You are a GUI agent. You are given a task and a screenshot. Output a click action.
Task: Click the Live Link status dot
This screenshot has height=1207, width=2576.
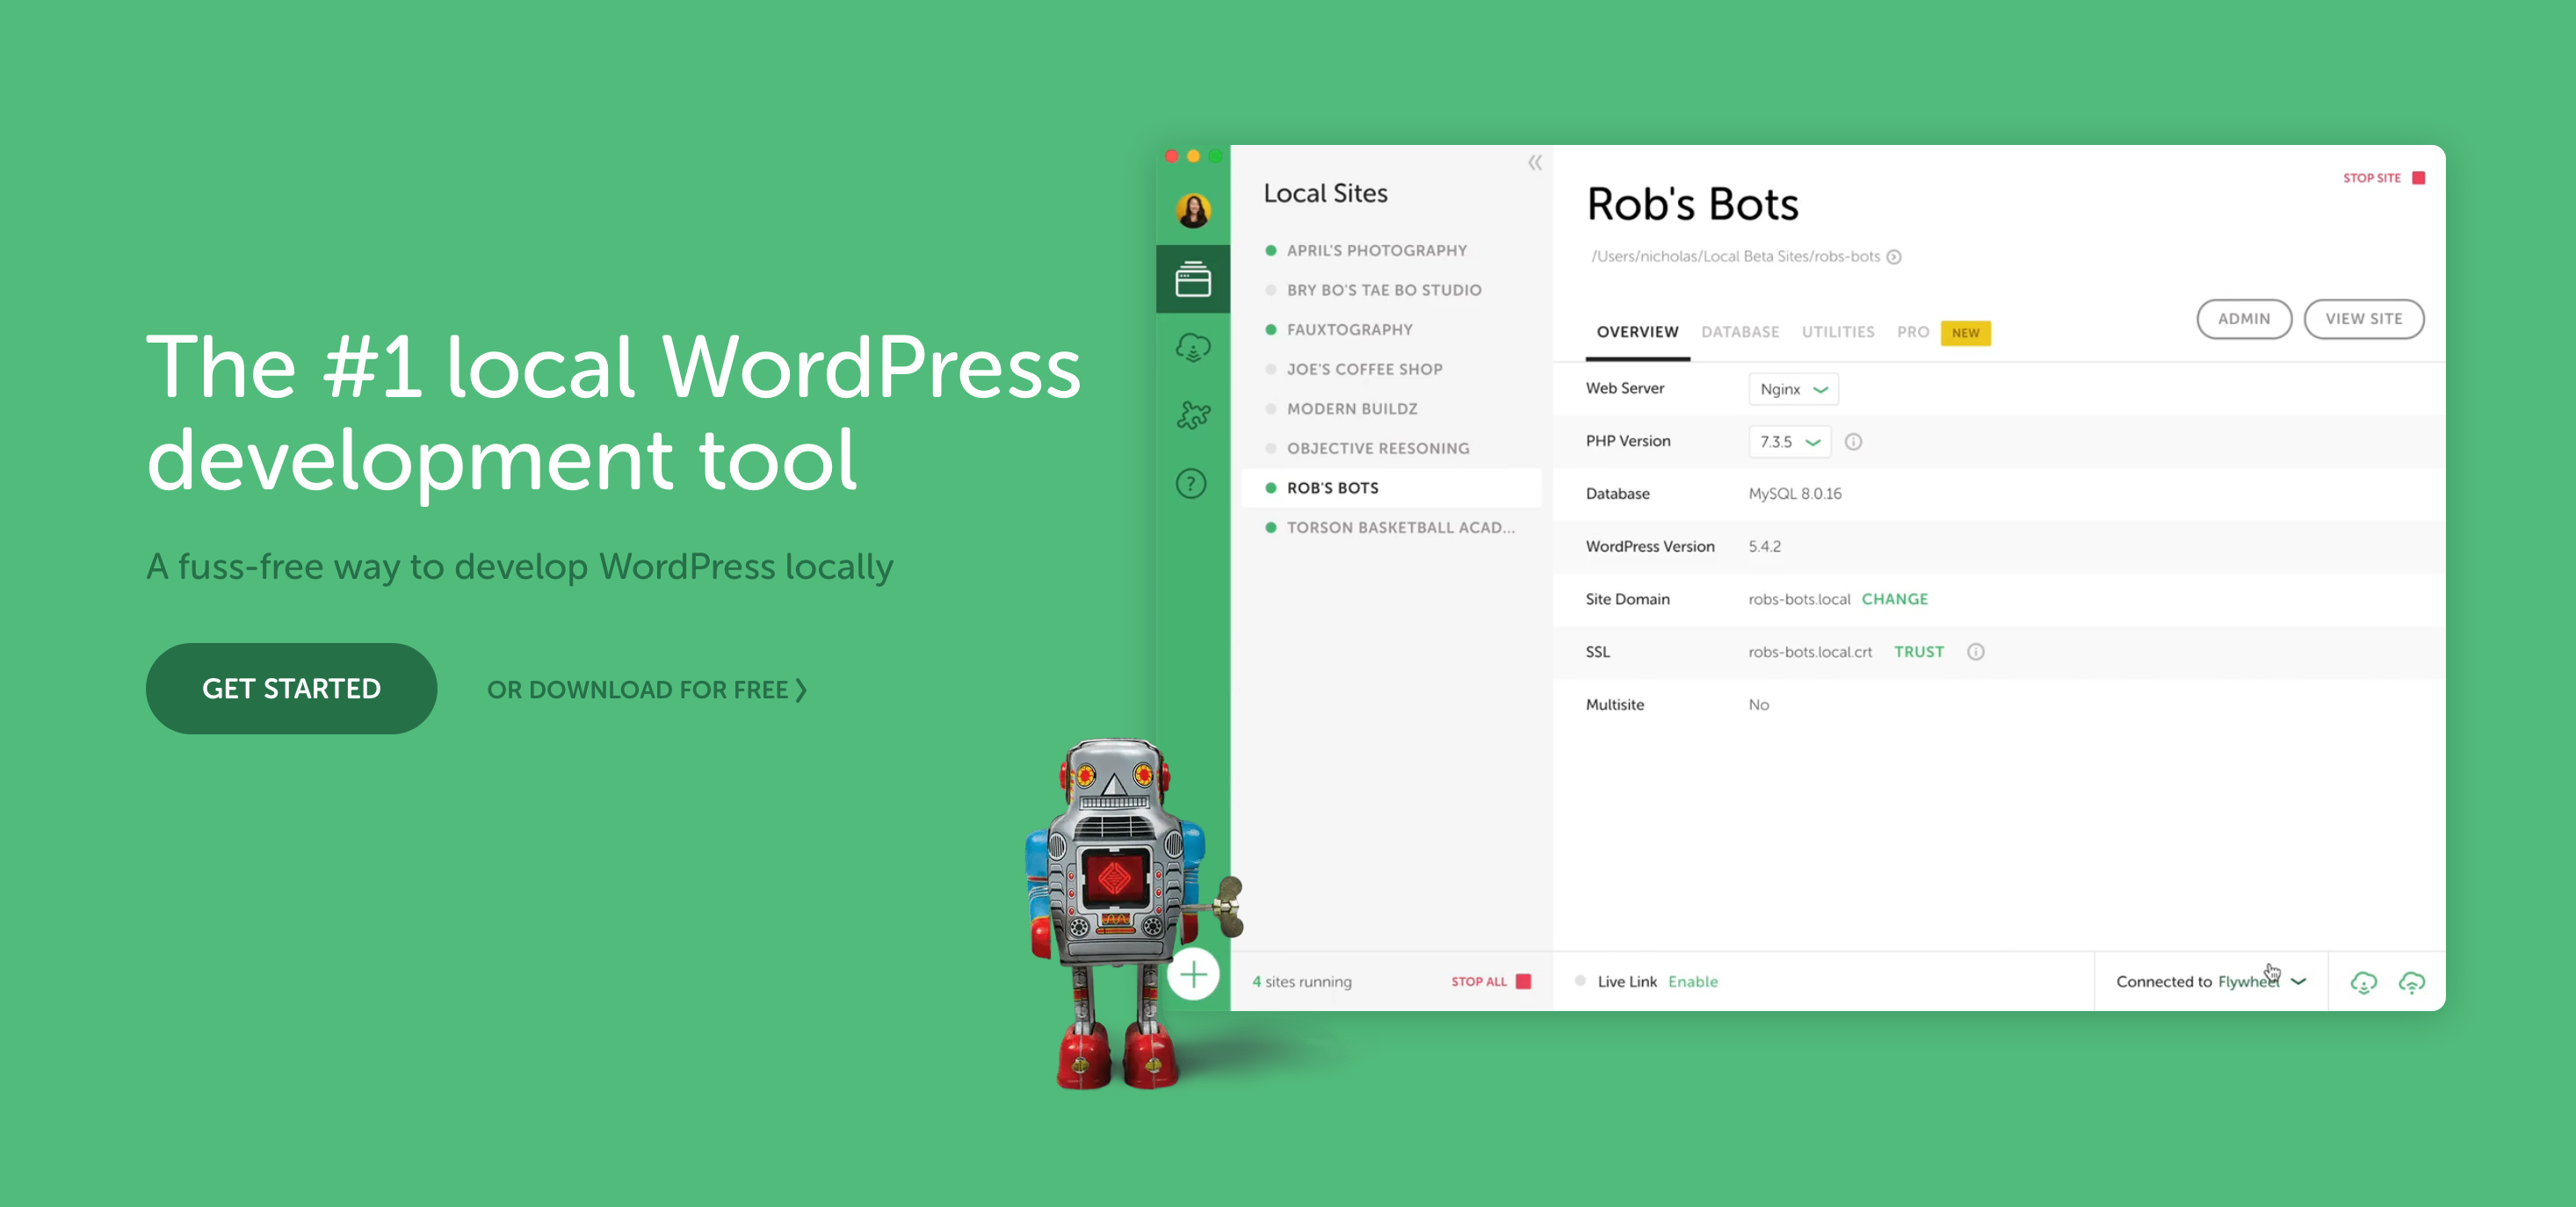click(1579, 981)
